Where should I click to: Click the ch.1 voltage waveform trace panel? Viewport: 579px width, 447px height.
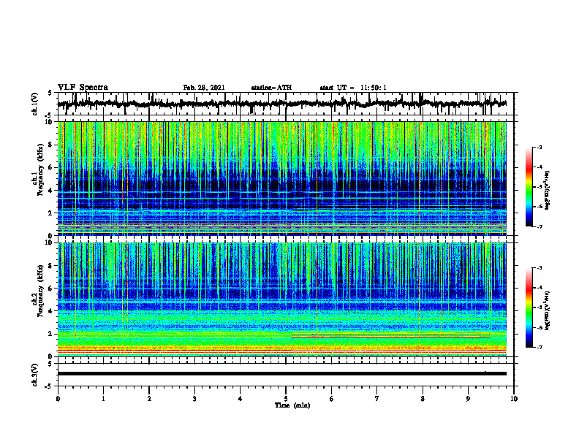[x=286, y=104]
